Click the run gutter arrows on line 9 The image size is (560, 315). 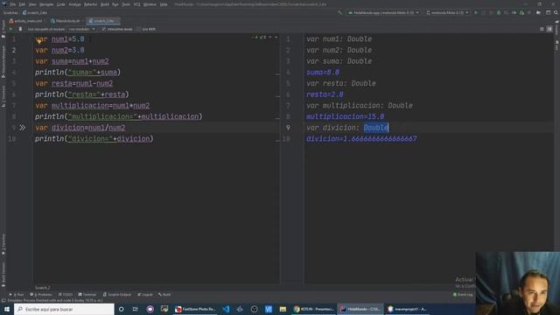[23, 128]
